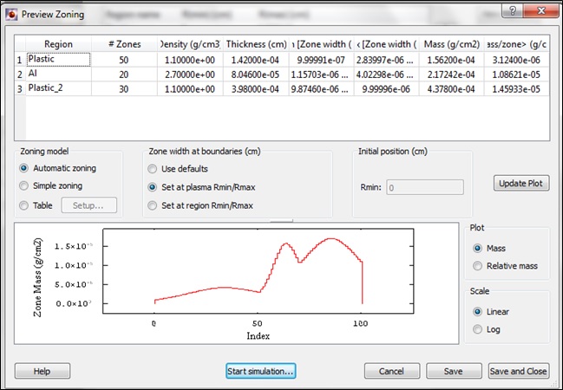Select Automatic zoning radio button
563x390 pixels.
coord(24,168)
